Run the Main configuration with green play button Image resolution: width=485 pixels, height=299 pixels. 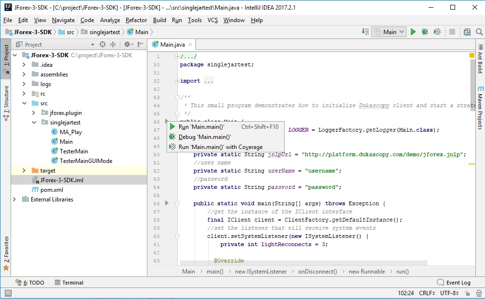(413, 32)
